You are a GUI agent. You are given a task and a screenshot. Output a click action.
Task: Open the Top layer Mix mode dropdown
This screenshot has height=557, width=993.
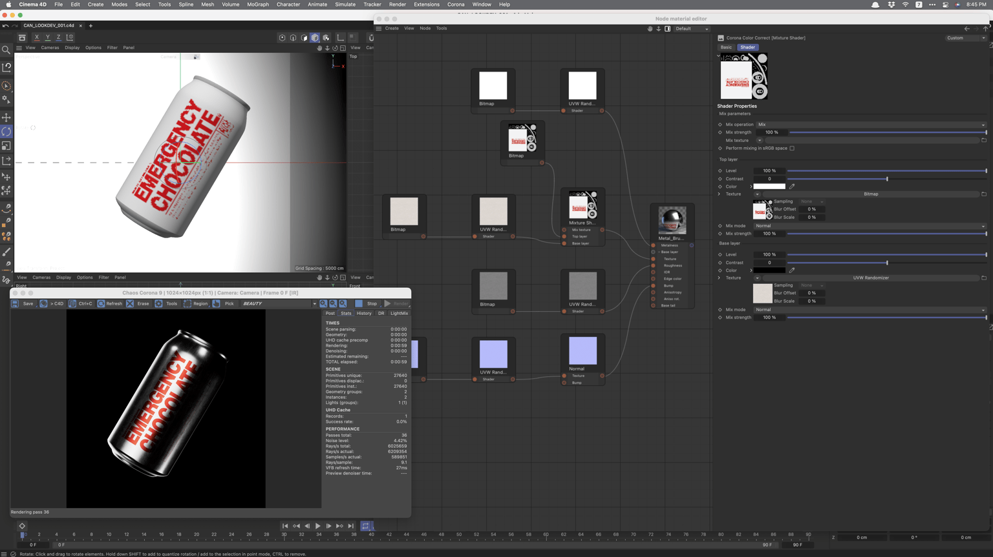point(871,226)
